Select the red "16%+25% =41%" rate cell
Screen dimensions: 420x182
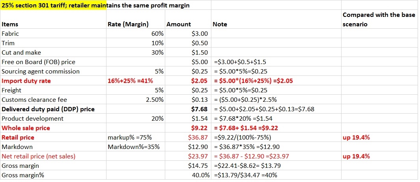coord(130,81)
